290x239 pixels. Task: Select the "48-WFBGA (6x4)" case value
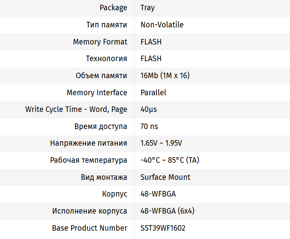coord(167,211)
